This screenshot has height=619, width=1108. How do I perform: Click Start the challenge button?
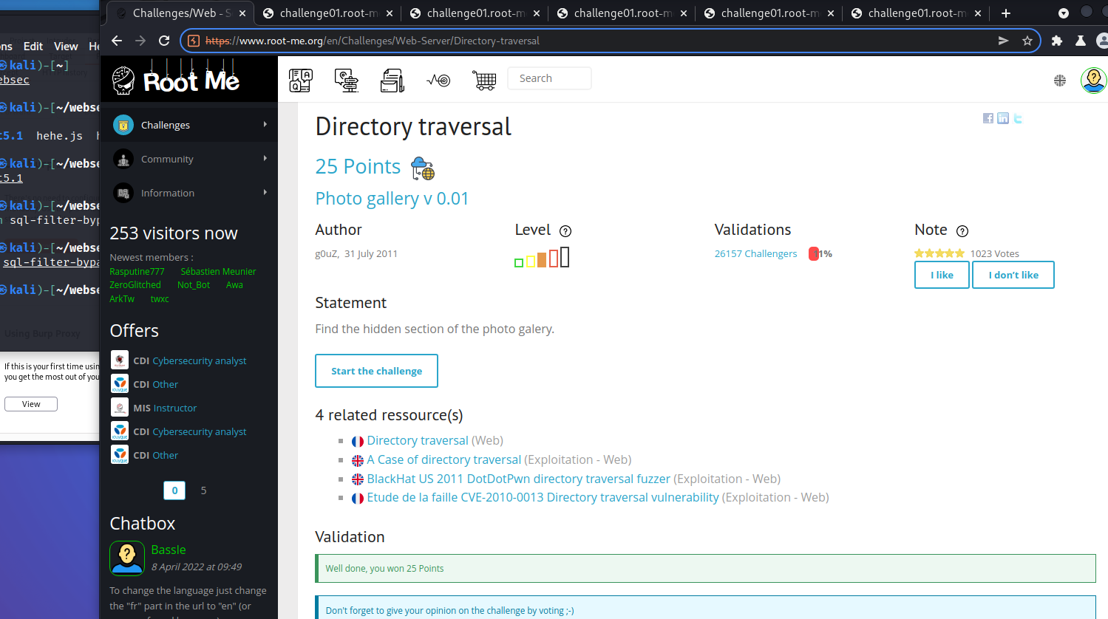click(x=376, y=371)
